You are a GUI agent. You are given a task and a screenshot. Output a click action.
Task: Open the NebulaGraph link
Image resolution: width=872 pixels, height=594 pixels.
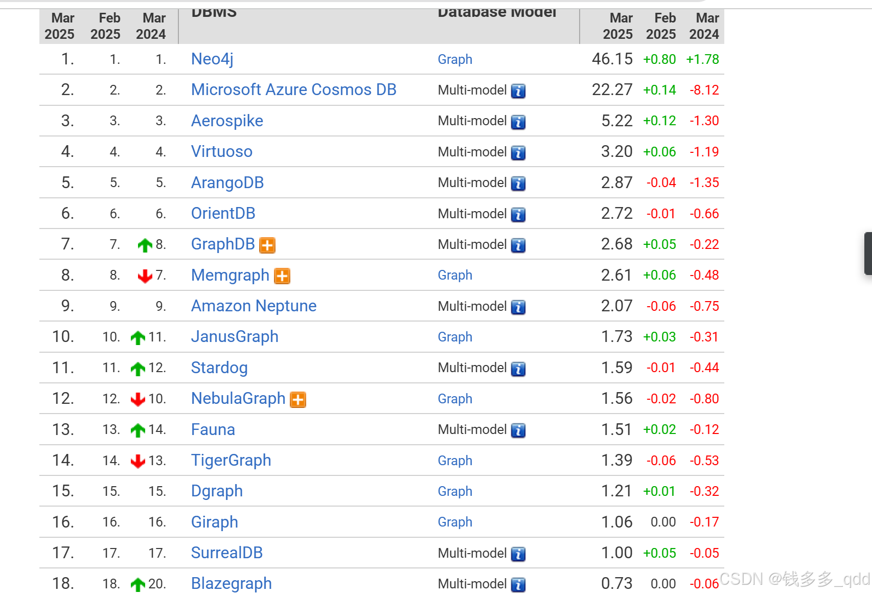(x=238, y=399)
